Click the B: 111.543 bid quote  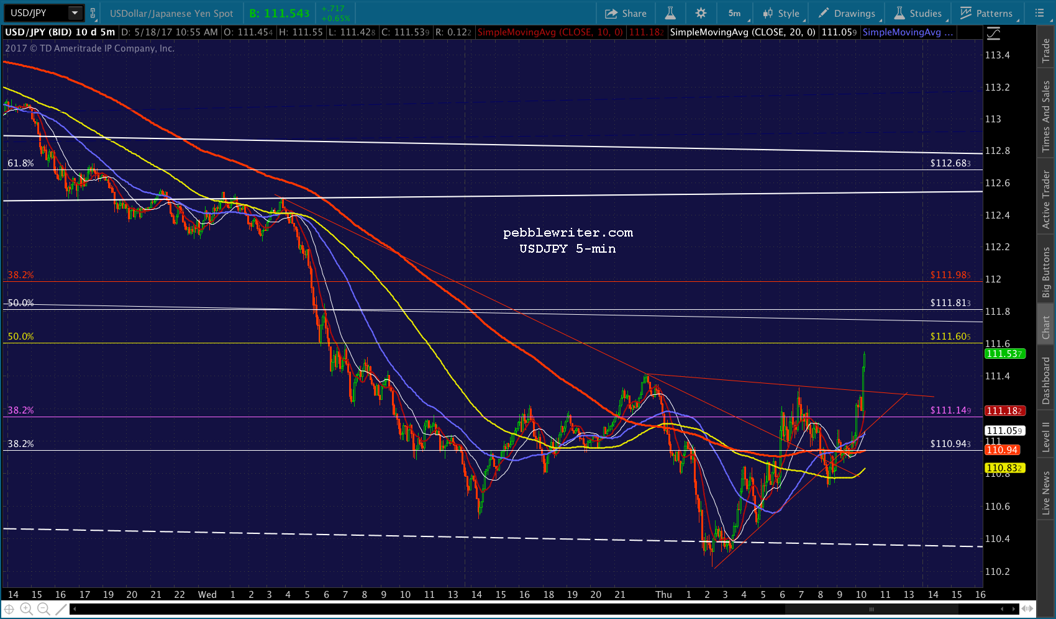(x=279, y=13)
